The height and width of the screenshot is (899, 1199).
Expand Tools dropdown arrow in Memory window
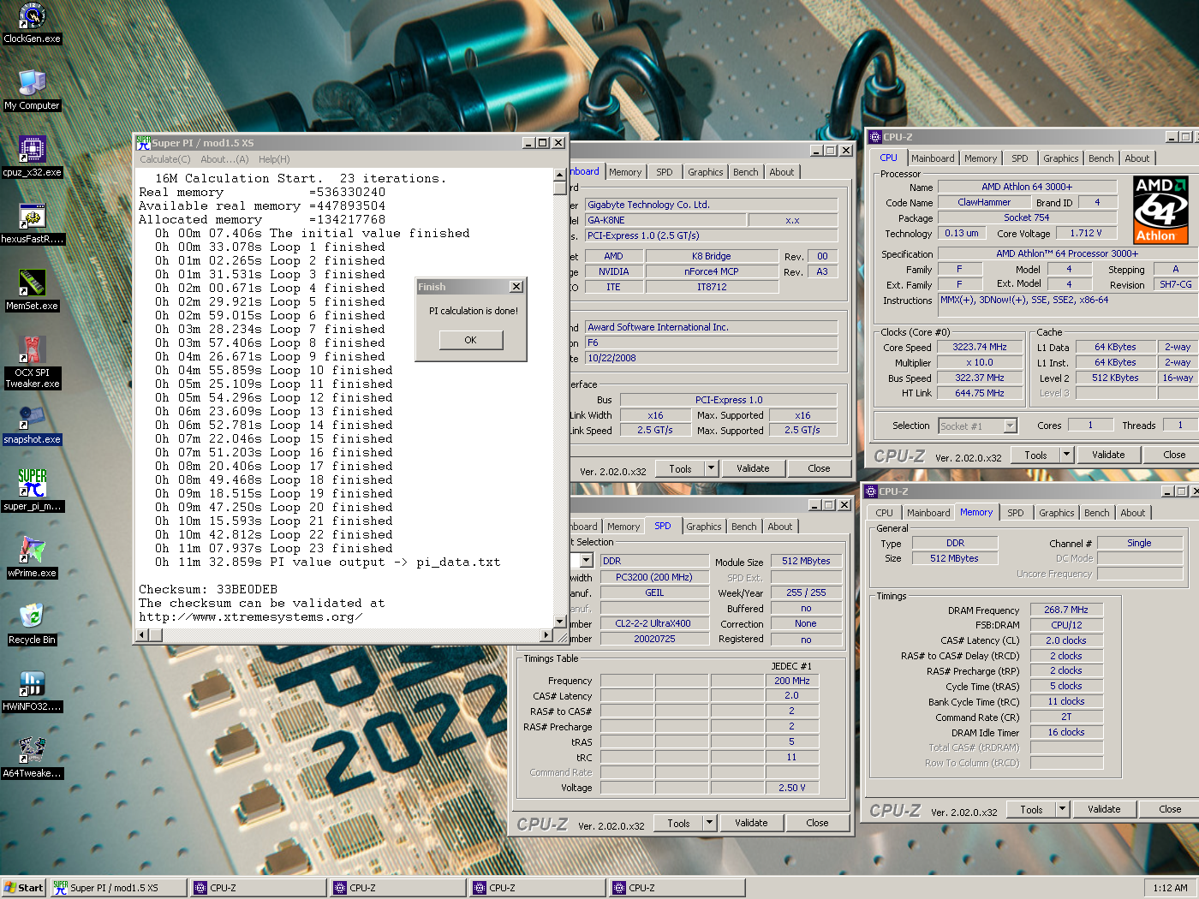pyautogui.click(x=1062, y=809)
